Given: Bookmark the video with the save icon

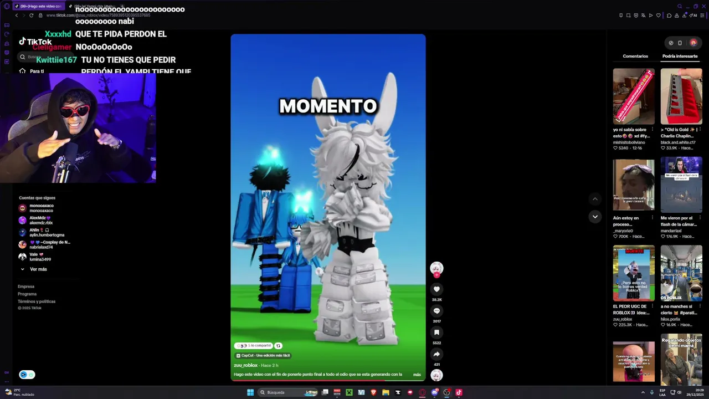Looking at the screenshot, I should click(436, 332).
